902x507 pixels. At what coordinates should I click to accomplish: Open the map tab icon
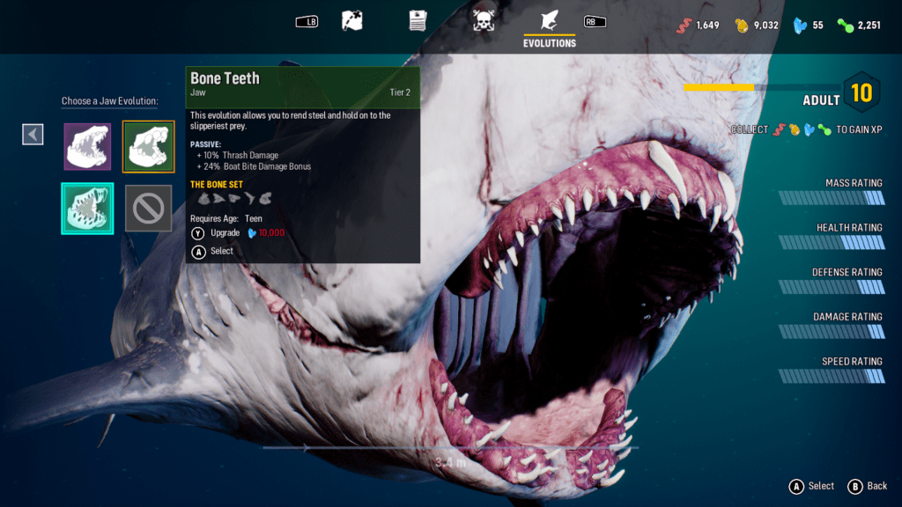(352, 21)
